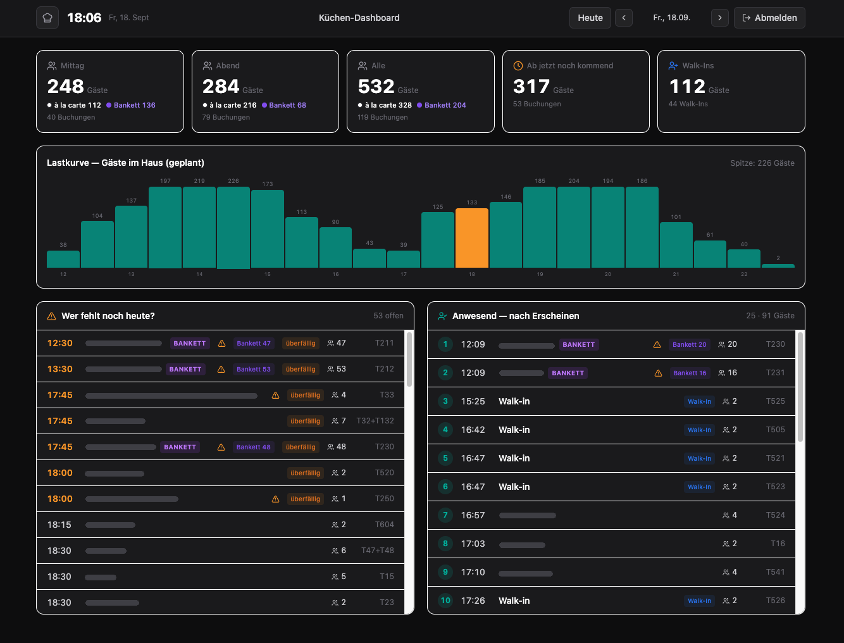Open the 18:15 reservation for T604
Image resolution: width=844 pixels, height=643 pixels.
coord(220,525)
